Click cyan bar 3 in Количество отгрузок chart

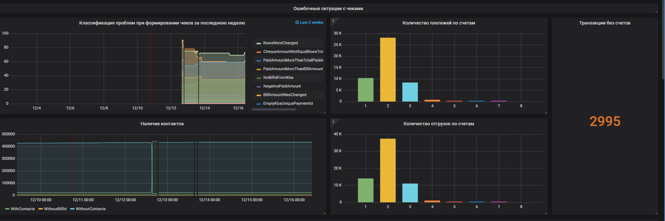[410, 193]
